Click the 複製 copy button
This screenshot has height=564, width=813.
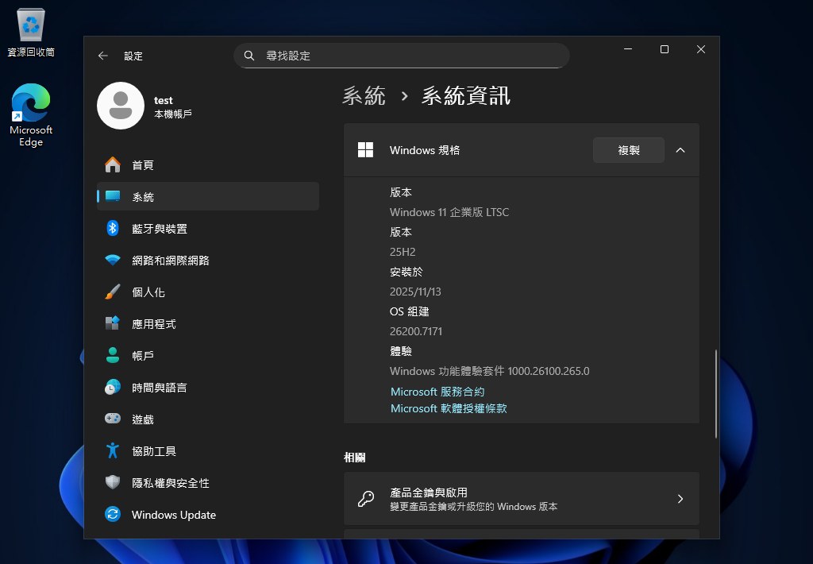tap(628, 150)
